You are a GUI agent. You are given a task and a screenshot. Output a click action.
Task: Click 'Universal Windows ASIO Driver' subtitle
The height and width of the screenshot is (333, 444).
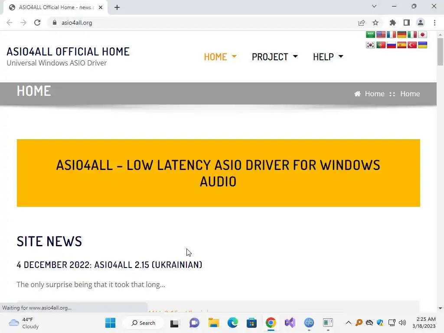[x=57, y=63]
